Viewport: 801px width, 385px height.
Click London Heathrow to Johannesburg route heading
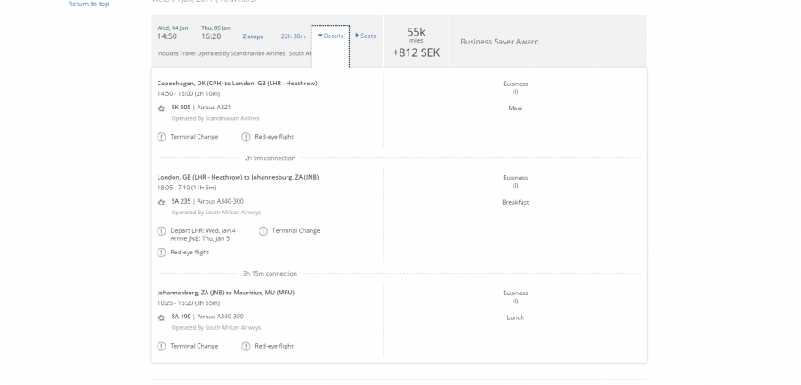(238, 177)
